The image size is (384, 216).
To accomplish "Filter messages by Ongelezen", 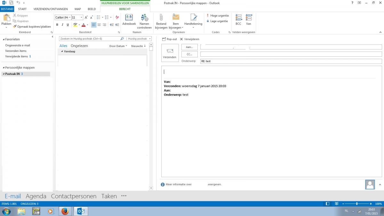I will click(79, 46).
